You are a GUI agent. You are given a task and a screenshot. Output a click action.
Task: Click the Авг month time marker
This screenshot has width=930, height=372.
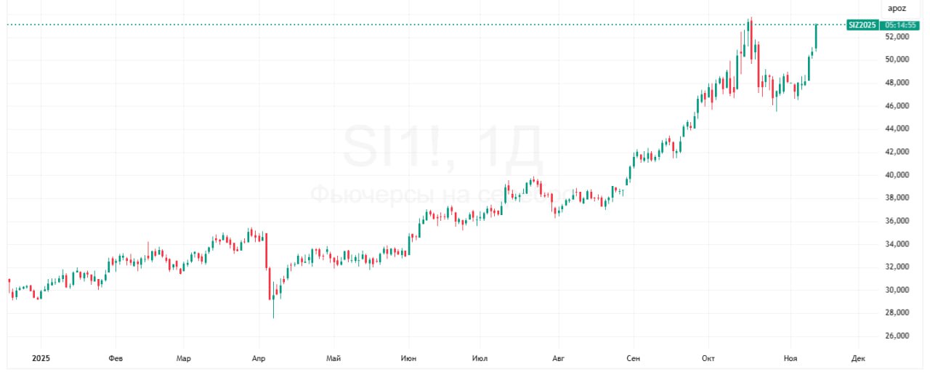pyautogui.click(x=558, y=358)
